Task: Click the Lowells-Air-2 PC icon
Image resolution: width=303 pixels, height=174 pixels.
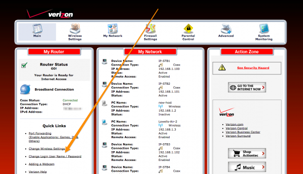Action: click(104, 122)
